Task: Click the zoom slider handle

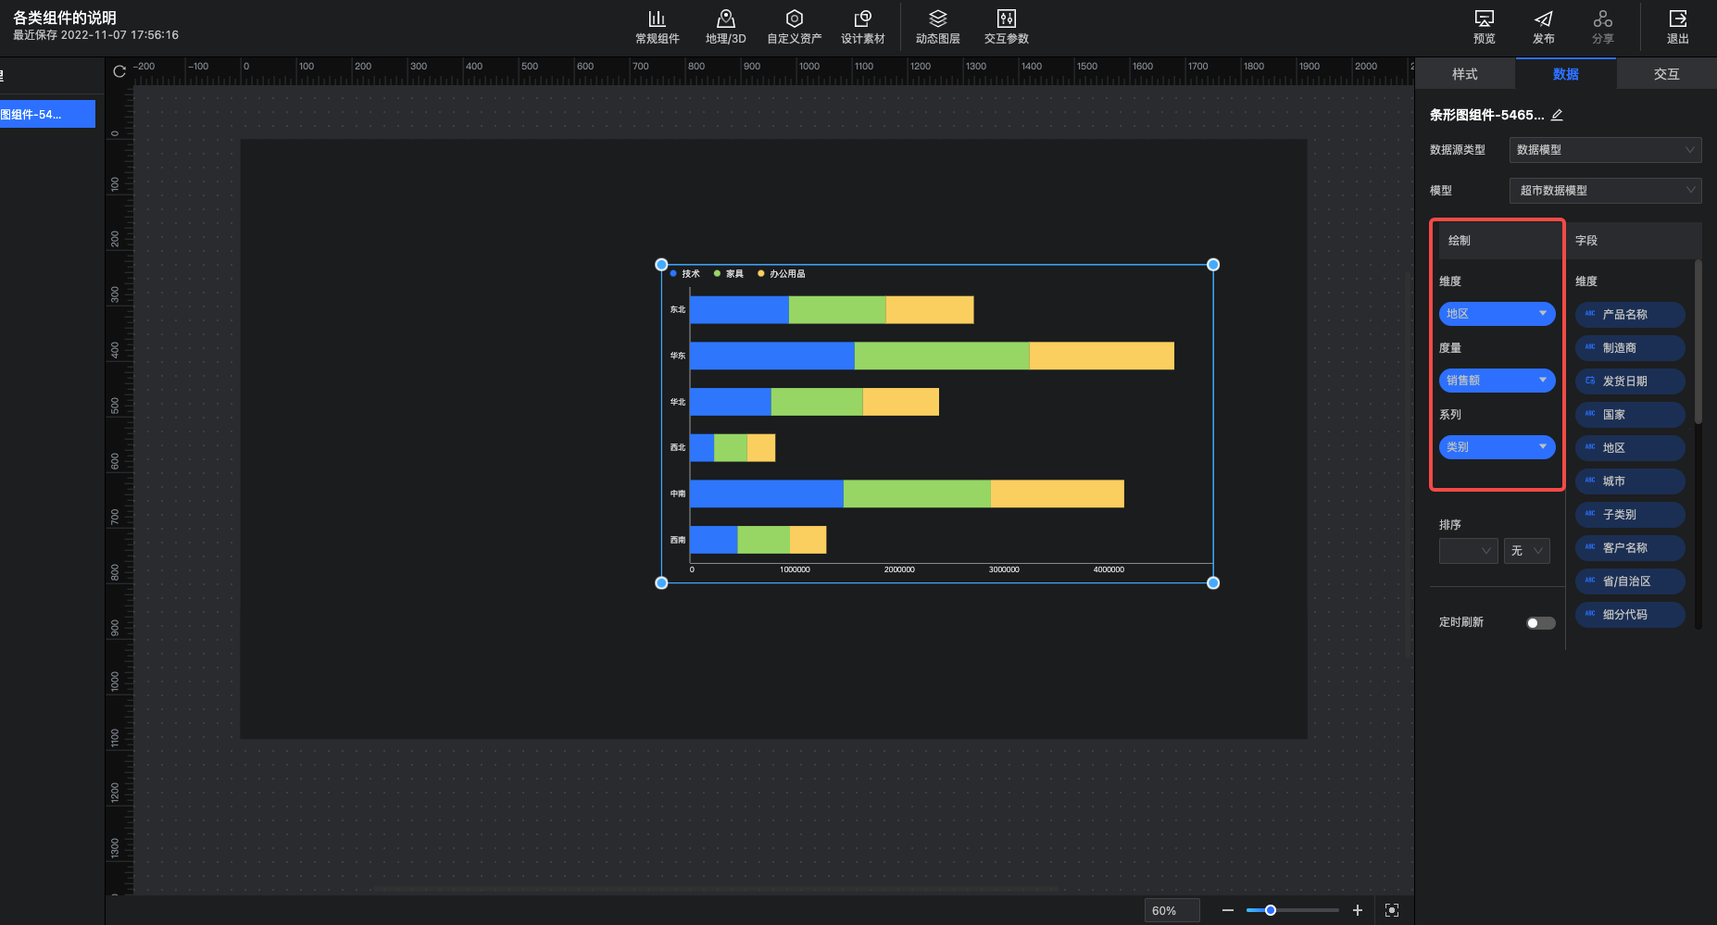Action: [x=1271, y=910]
